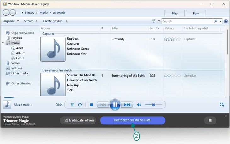
Task: Click Create playlist
Action: click(x=52, y=21)
